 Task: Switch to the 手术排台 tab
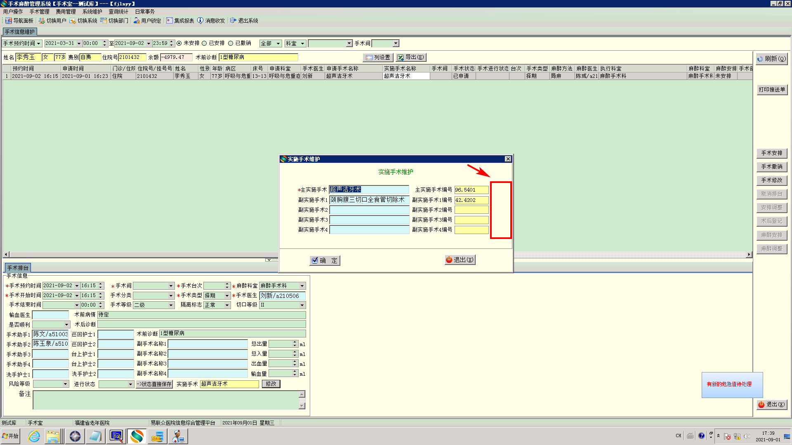pyautogui.click(x=18, y=268)
